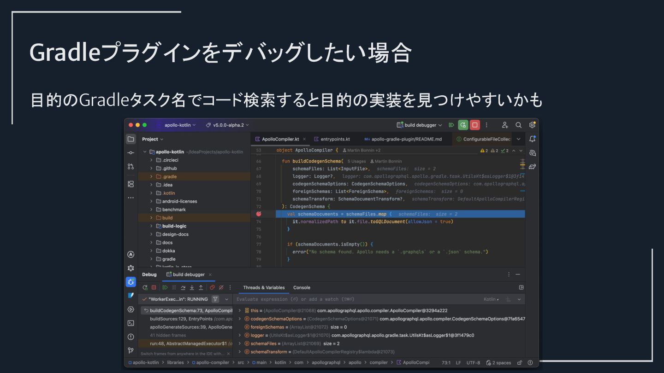Click LF line separator in status bar
Image resolution: width=664 pixels, height=373 pixels.
point(458,363)
